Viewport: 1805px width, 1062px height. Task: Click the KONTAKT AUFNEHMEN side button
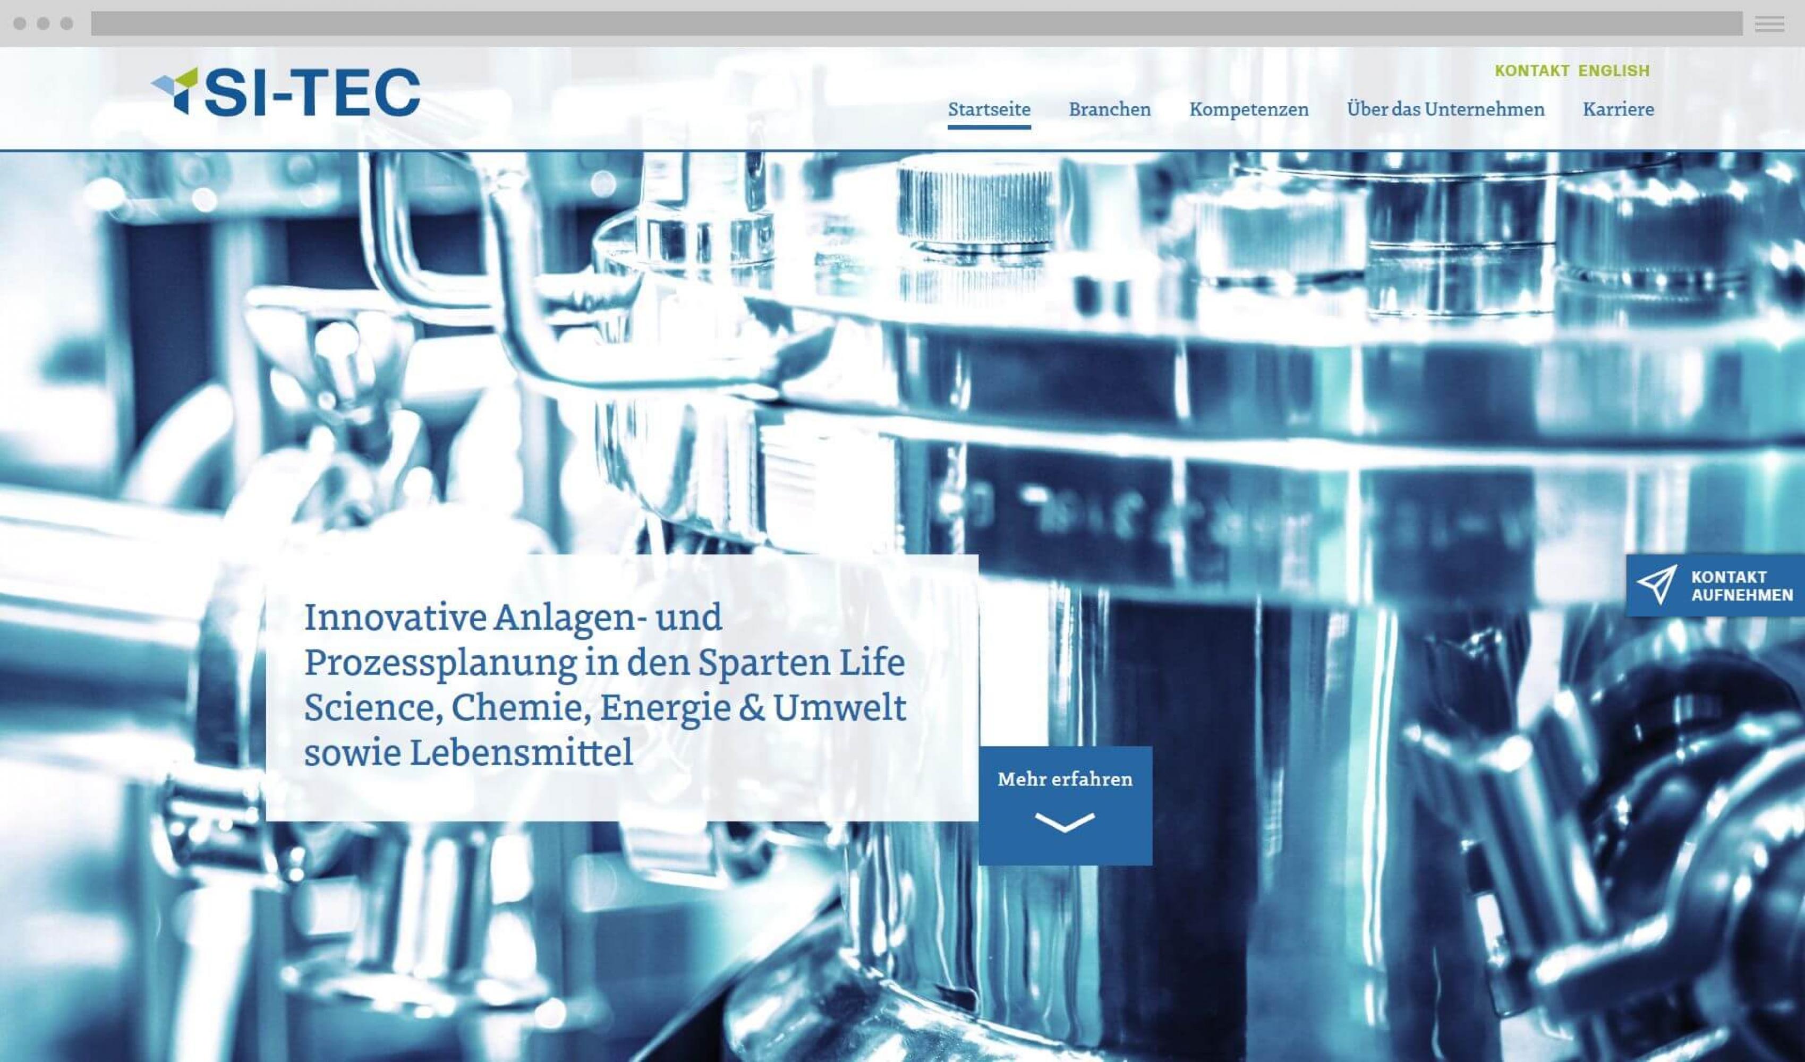1715,585
